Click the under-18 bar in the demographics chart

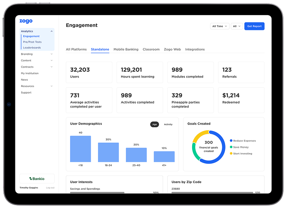point(81,149)
